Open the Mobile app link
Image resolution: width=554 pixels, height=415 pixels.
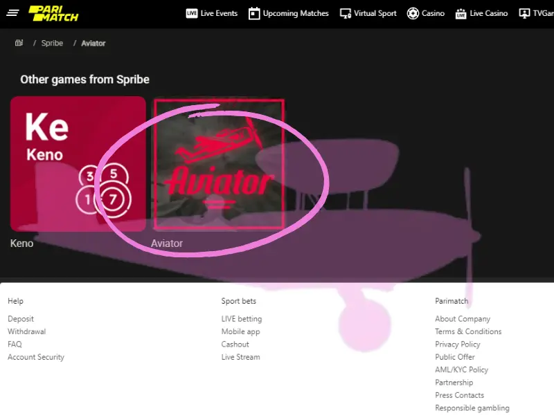(240, 331)
